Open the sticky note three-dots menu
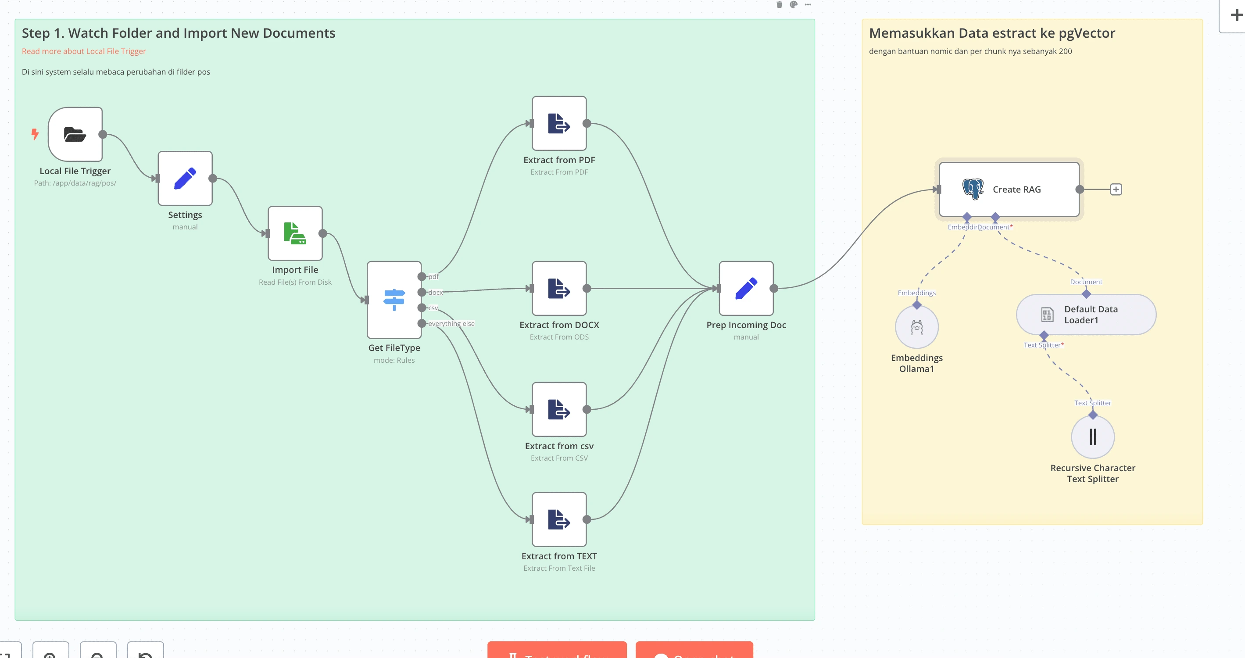 point(808,5)
